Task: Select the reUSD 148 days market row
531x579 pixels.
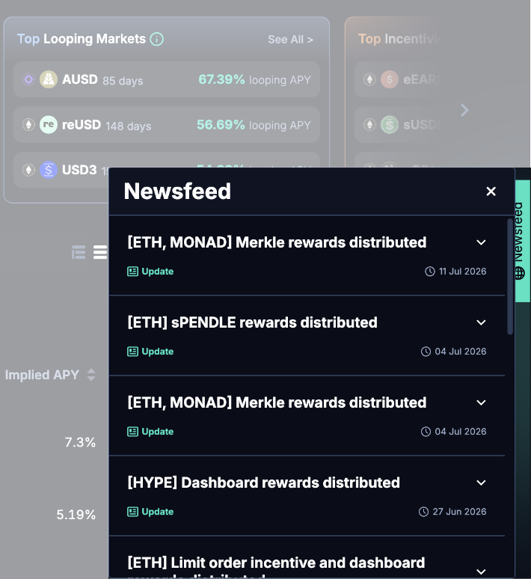Action: point(167,125)
